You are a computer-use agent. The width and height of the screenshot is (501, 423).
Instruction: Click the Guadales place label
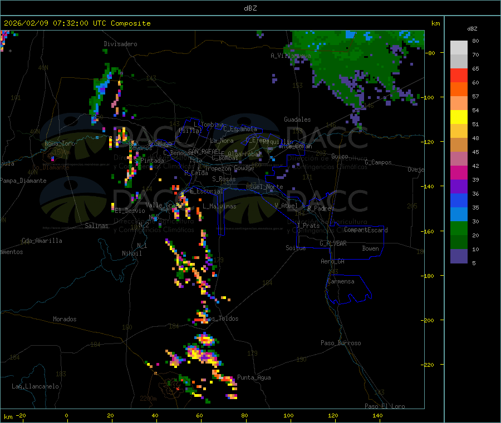pos(297,120)
